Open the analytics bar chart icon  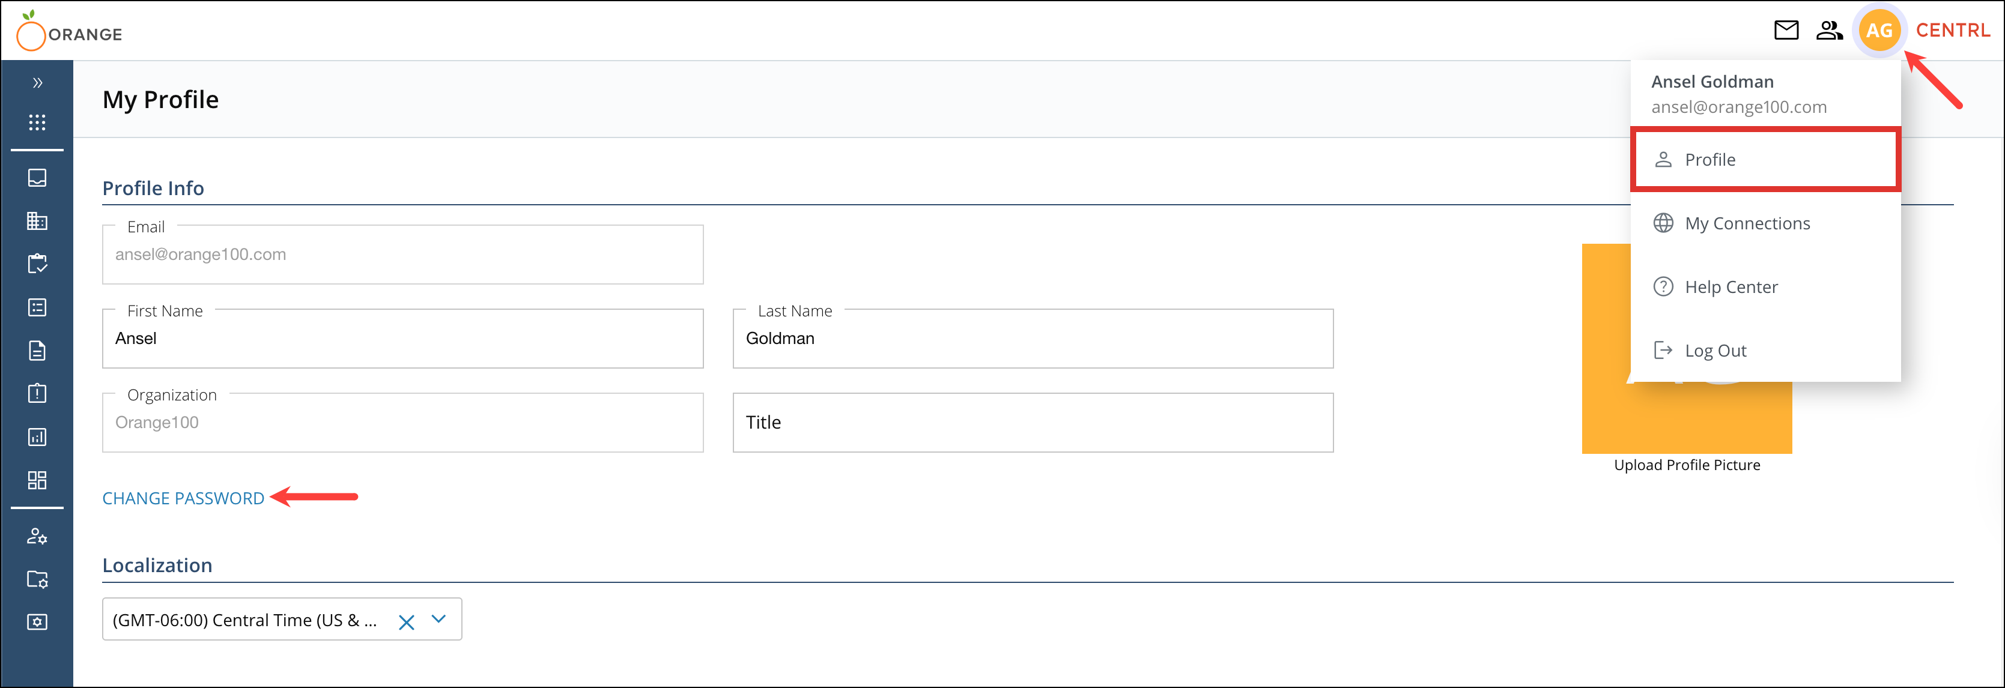point(37,436)
